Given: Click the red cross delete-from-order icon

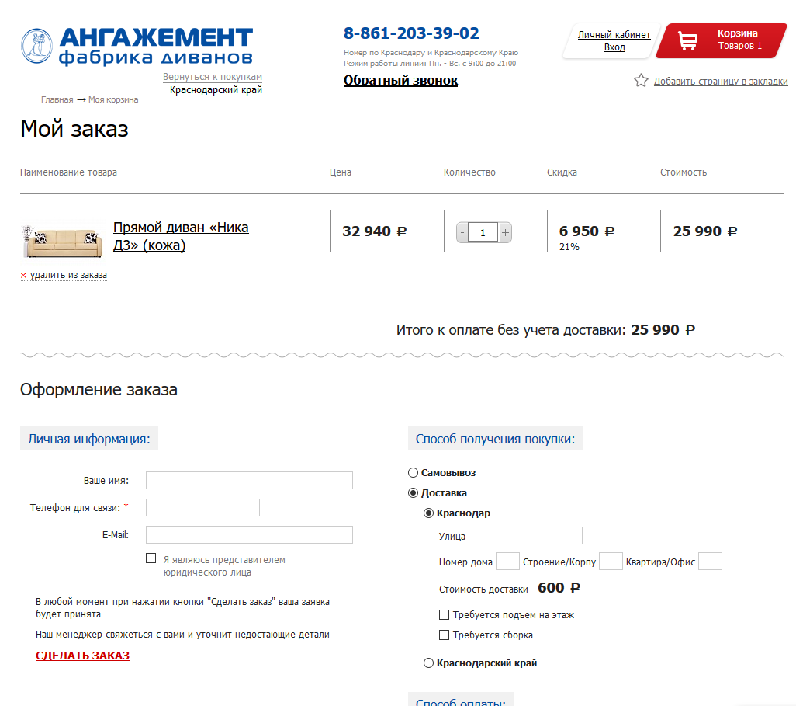Looking at the screenshot, I should 23,276.
